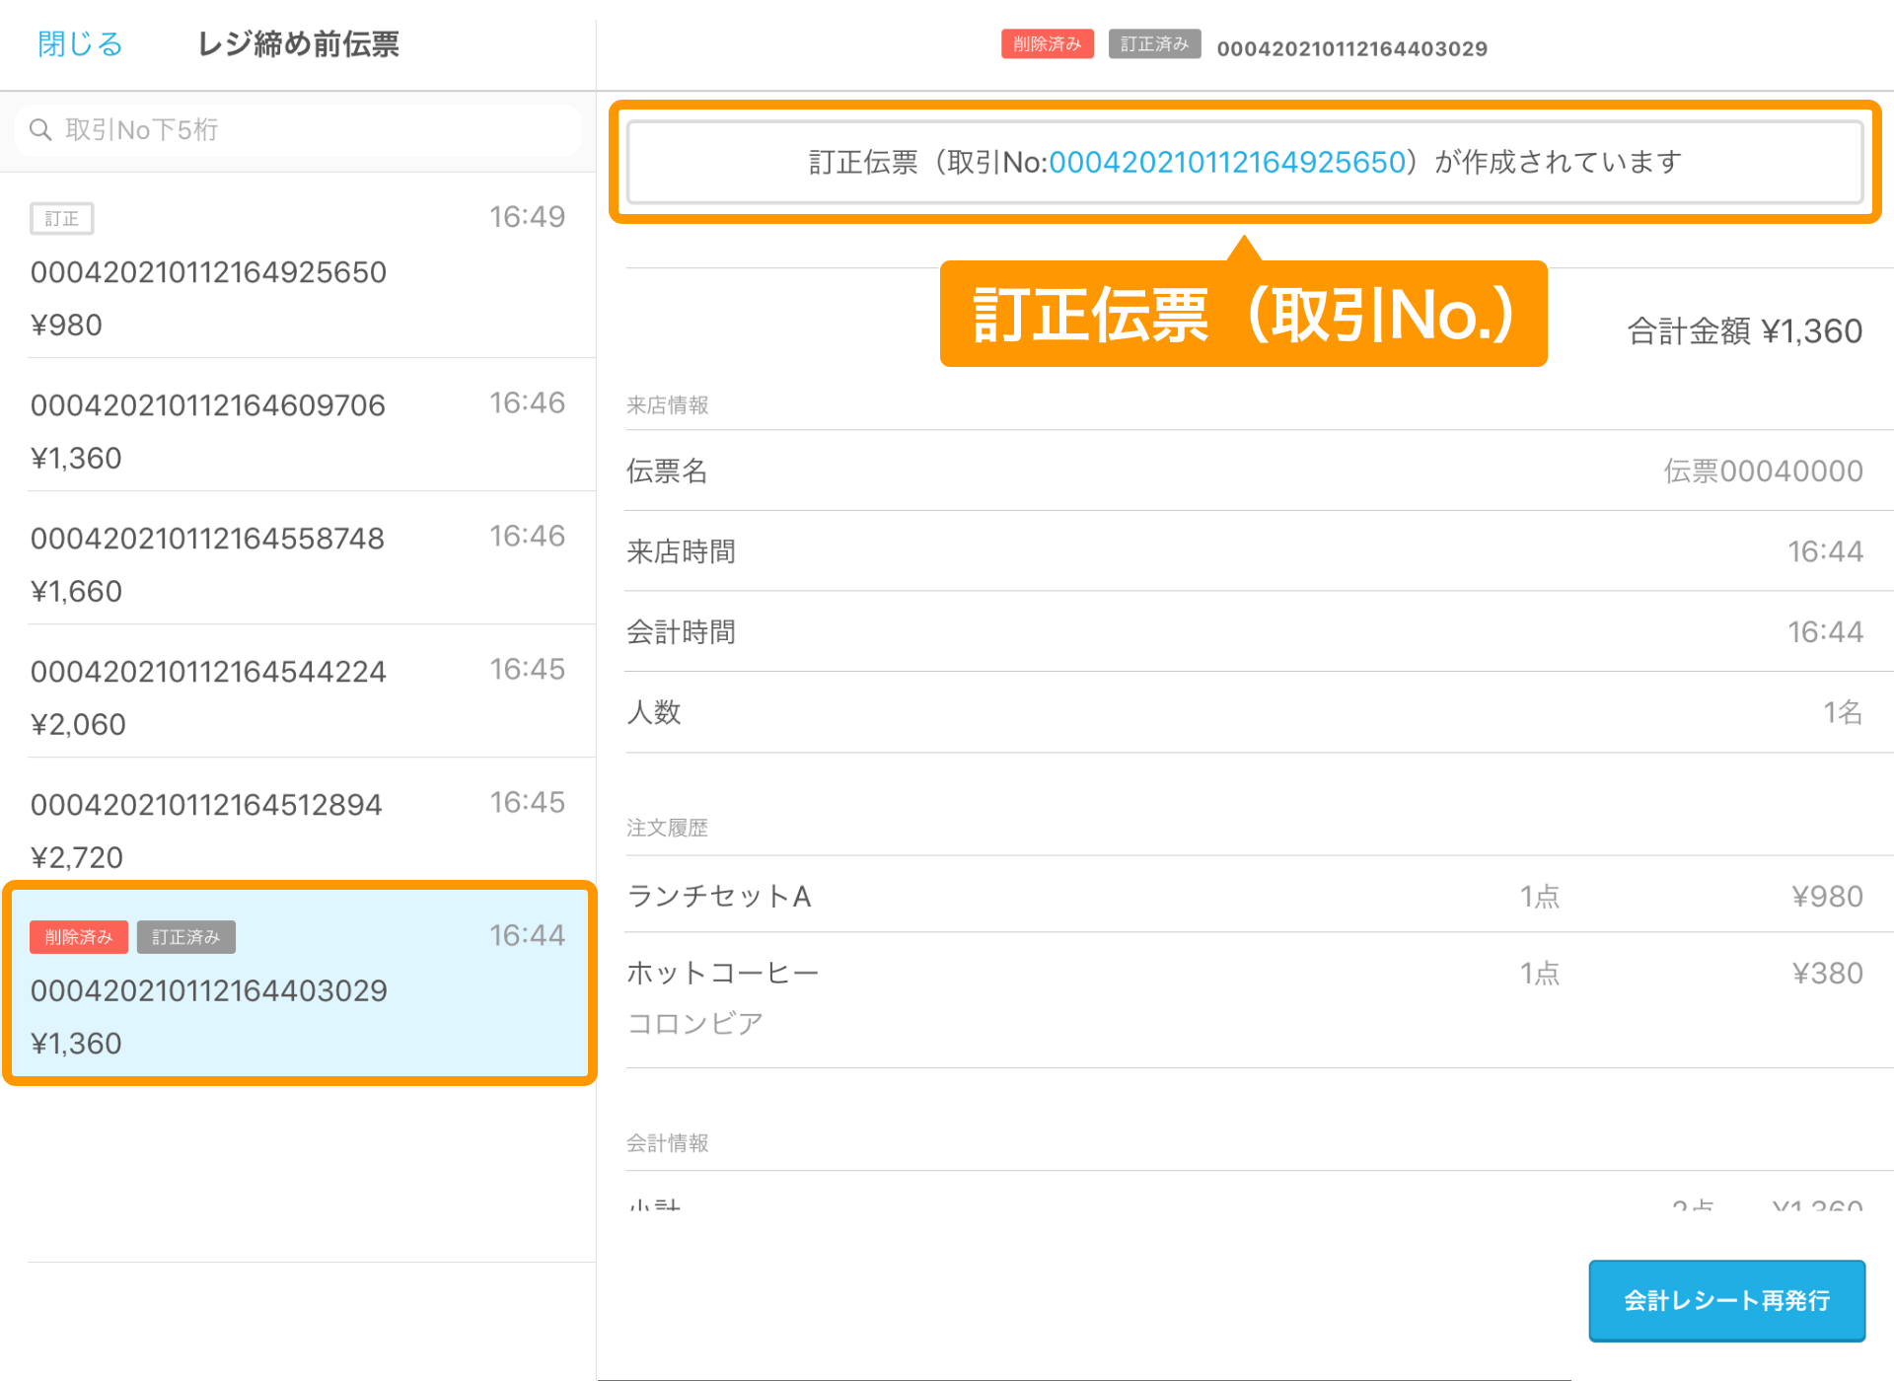Click 訂正済み badge in the header
The width and height of the screenshot is (1894, 1381).
coord(1154,44)
